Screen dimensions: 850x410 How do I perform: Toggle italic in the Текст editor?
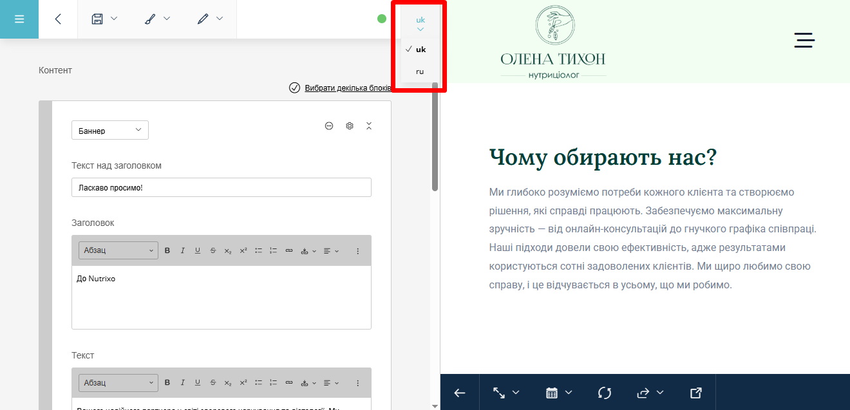182,383
